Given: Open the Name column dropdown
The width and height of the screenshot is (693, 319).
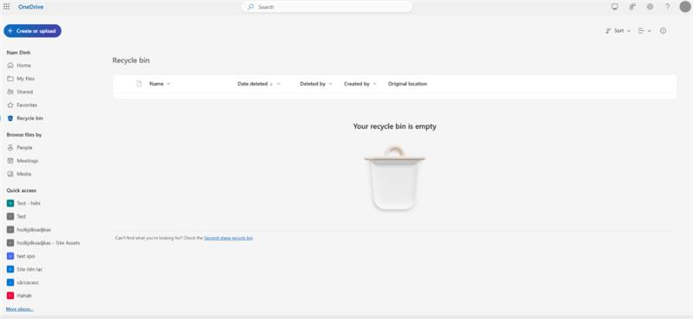Looking at the screenshot, I should click(160, 84).
